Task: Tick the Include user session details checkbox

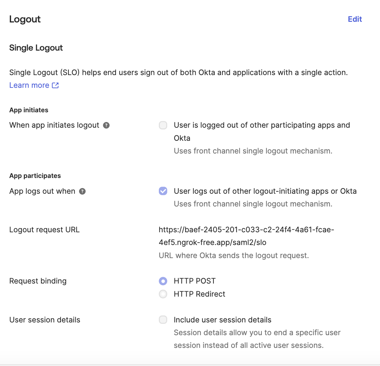Action: 163,320
